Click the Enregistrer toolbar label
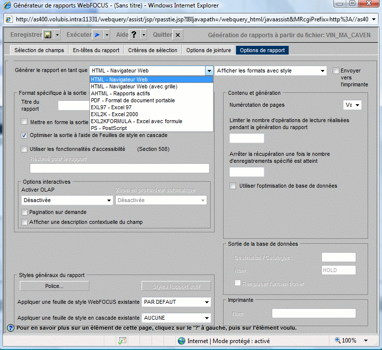The width and height of the screenshot is (382, 350). 26,35
